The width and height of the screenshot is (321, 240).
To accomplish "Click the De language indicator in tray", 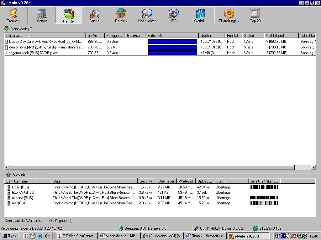I will (x=283, y=236).
